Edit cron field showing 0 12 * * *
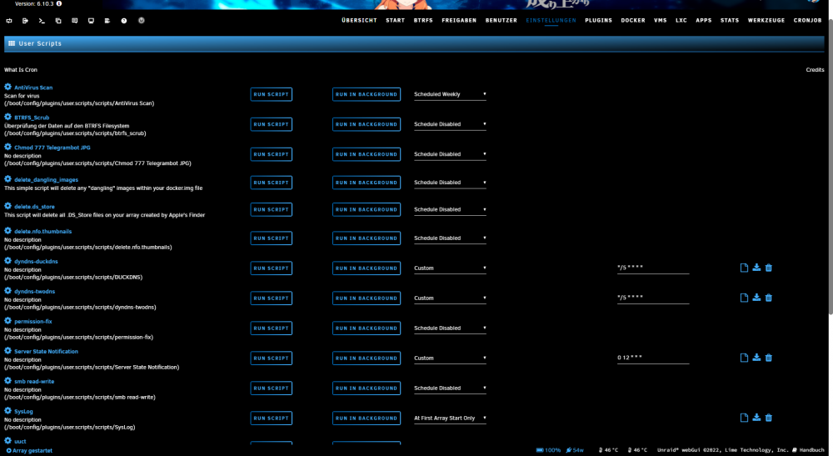The height and width of the screenshot is (456, 833). (653, 358)
